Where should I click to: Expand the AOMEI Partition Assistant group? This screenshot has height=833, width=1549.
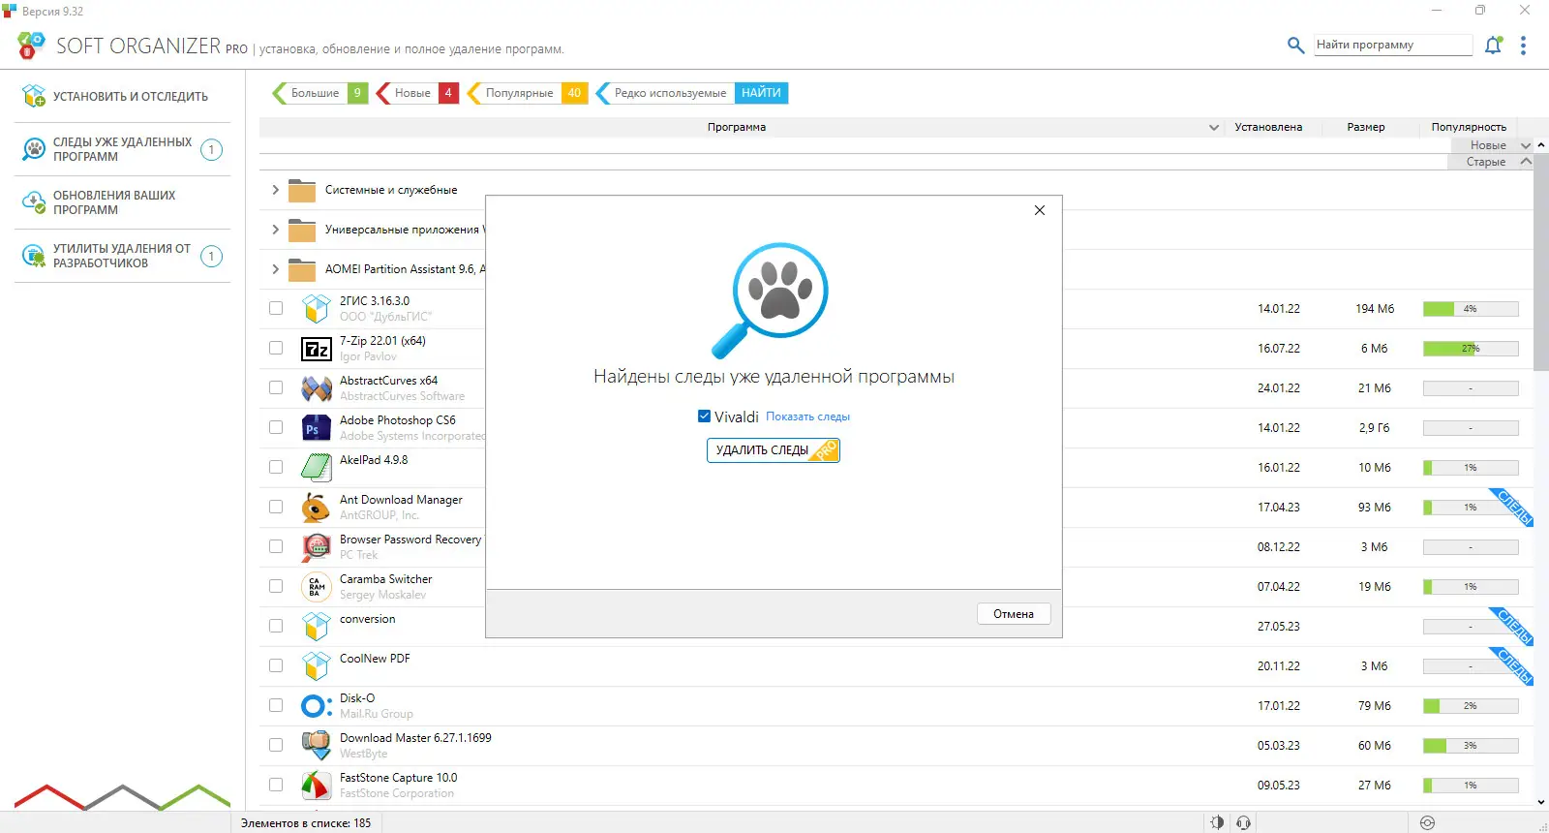pos(276,269)
